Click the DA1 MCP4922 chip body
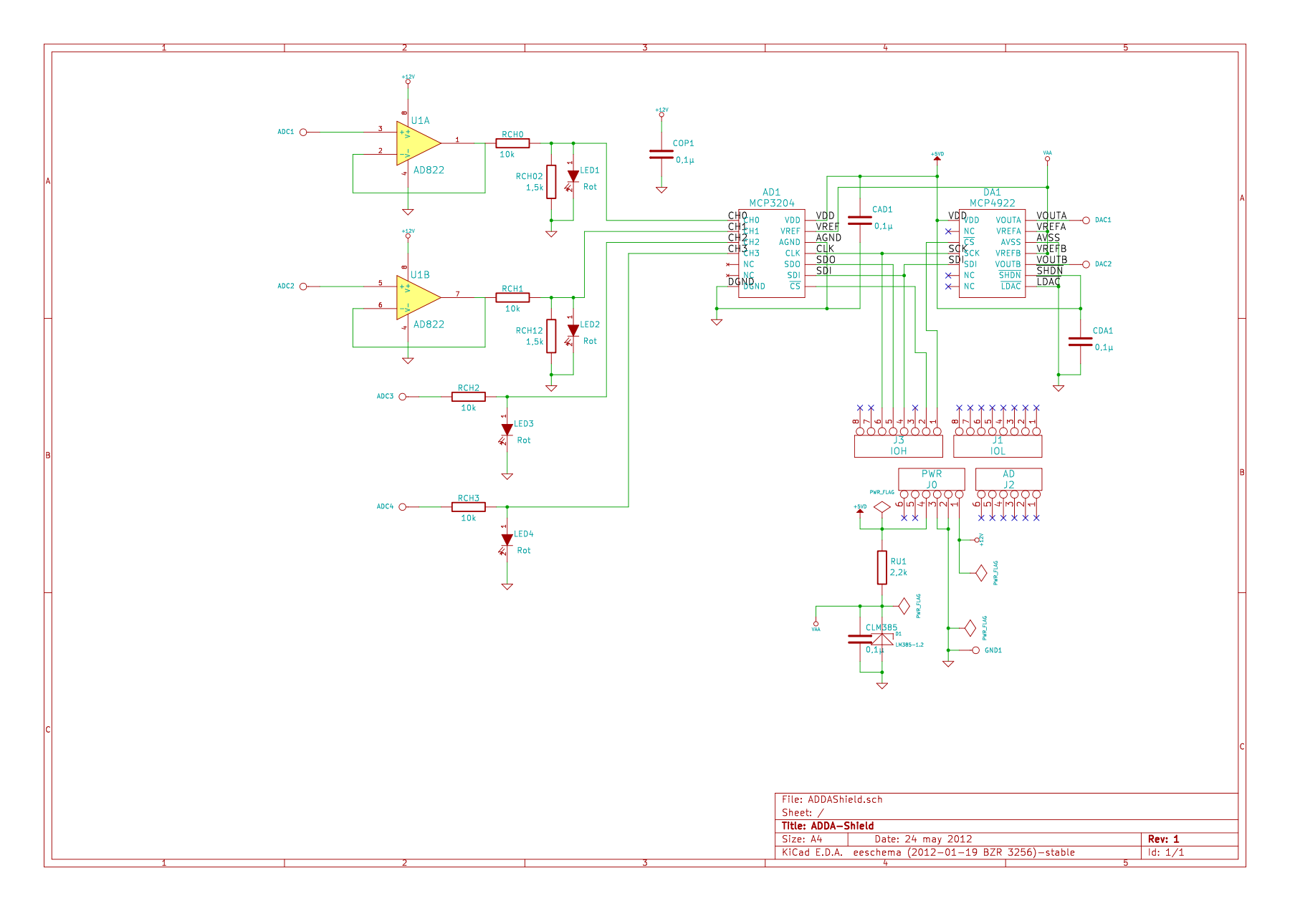Image resolution: width=1290 pixels, height=911 pixels. [992, 253]
